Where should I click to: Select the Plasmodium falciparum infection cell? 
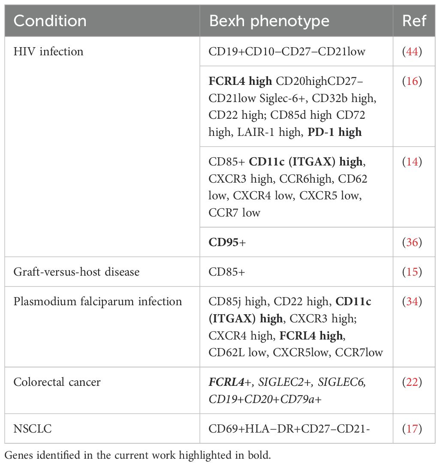click(98, 302)
